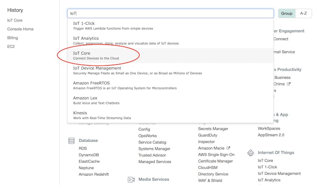Screen dimensions: 313x185
Task: Open the Systems Manager link
Action: click(x=154, y=149)
